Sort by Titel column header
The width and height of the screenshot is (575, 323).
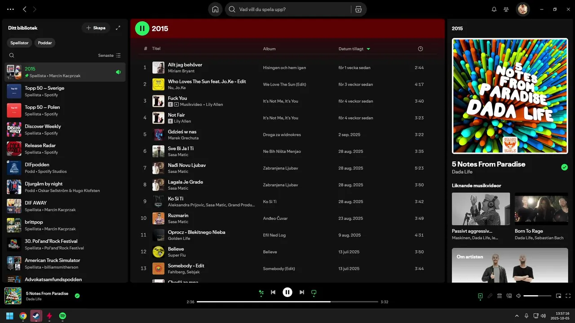click(x=156, y=49)
